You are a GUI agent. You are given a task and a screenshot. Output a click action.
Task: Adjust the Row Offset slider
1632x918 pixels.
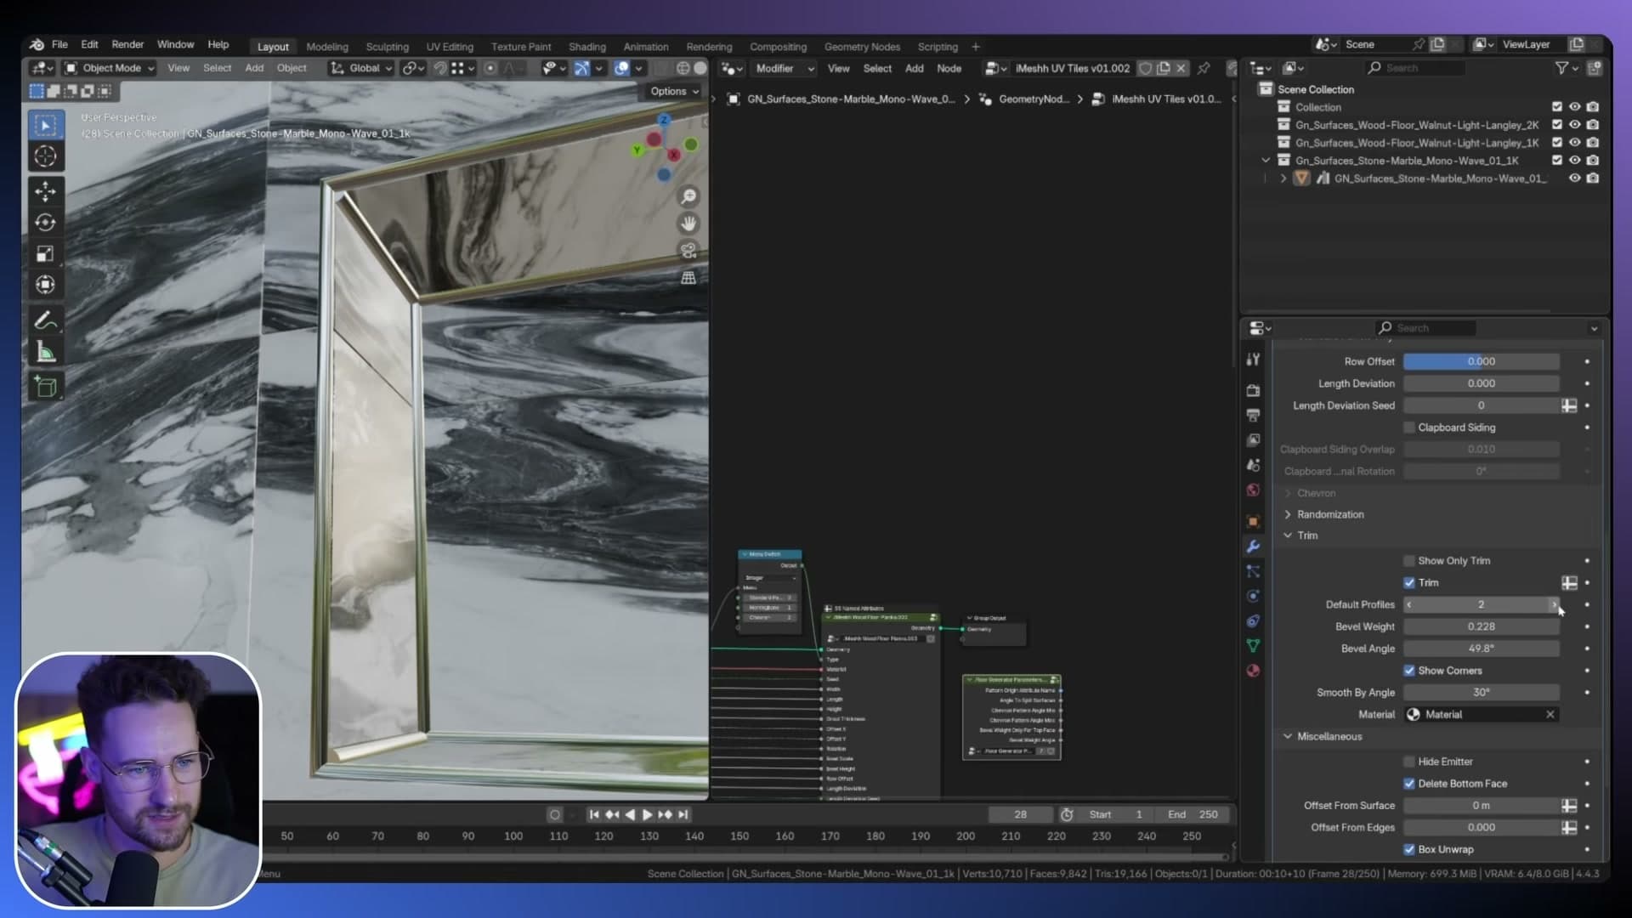pyautogui.click(x=1482, y=361)
